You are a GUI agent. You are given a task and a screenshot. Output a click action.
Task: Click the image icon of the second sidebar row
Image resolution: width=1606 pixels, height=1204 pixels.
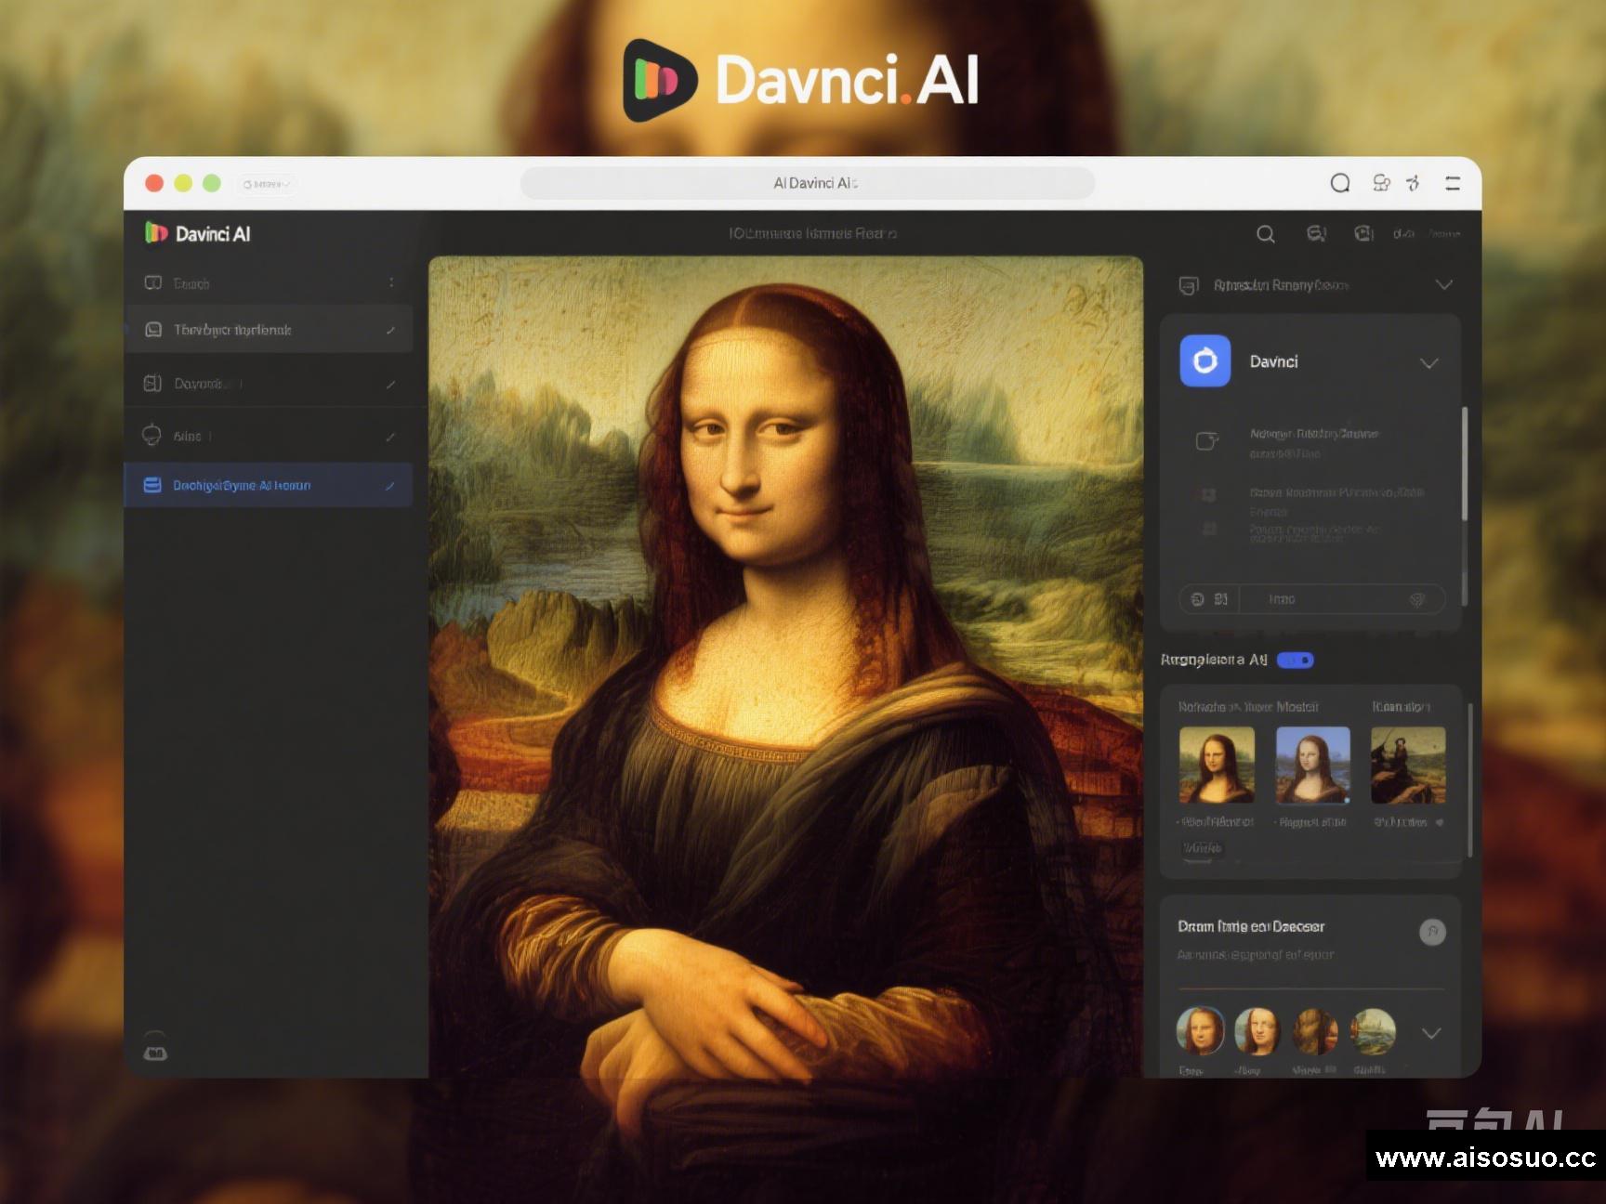153,330
